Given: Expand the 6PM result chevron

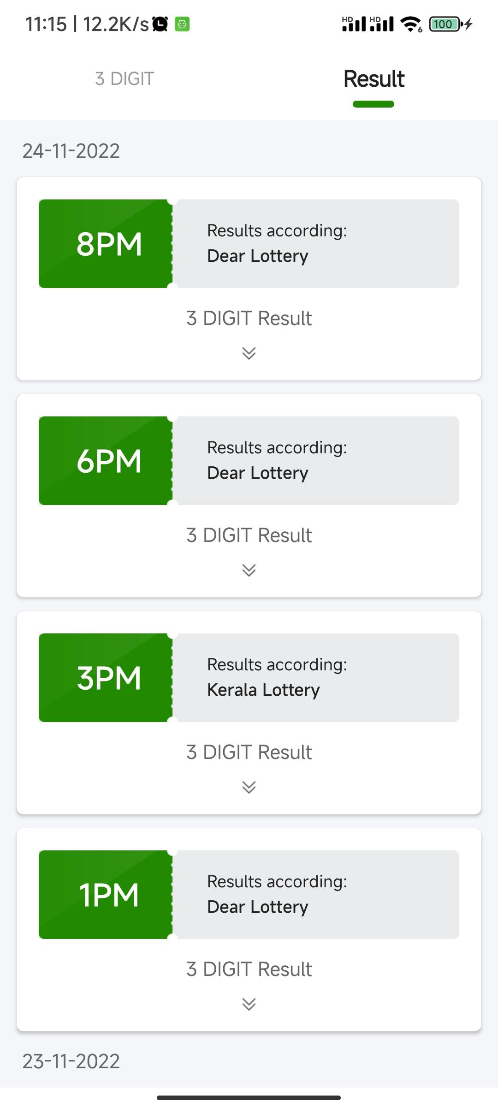Looking at the screenshot, I should click(249, 570).
